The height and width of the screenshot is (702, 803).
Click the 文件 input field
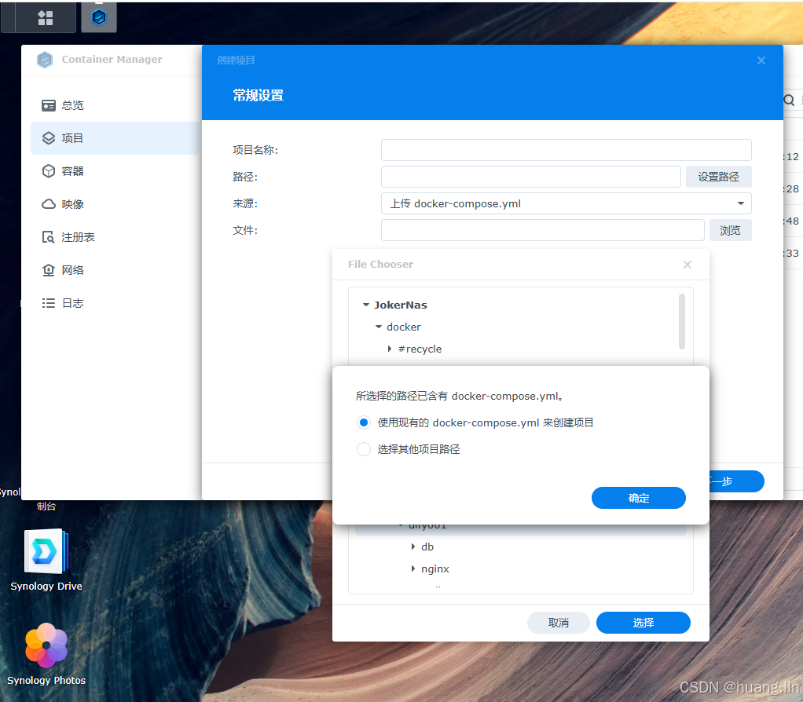(x=542, y=230)
